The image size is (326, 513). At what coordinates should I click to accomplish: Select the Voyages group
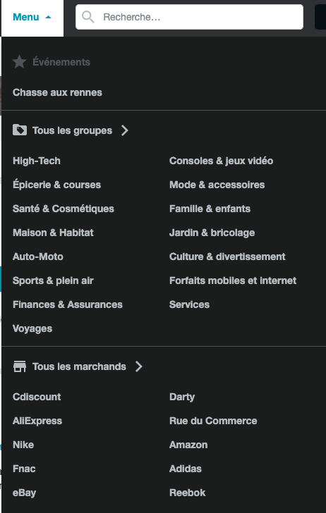(x=32, y=328)
